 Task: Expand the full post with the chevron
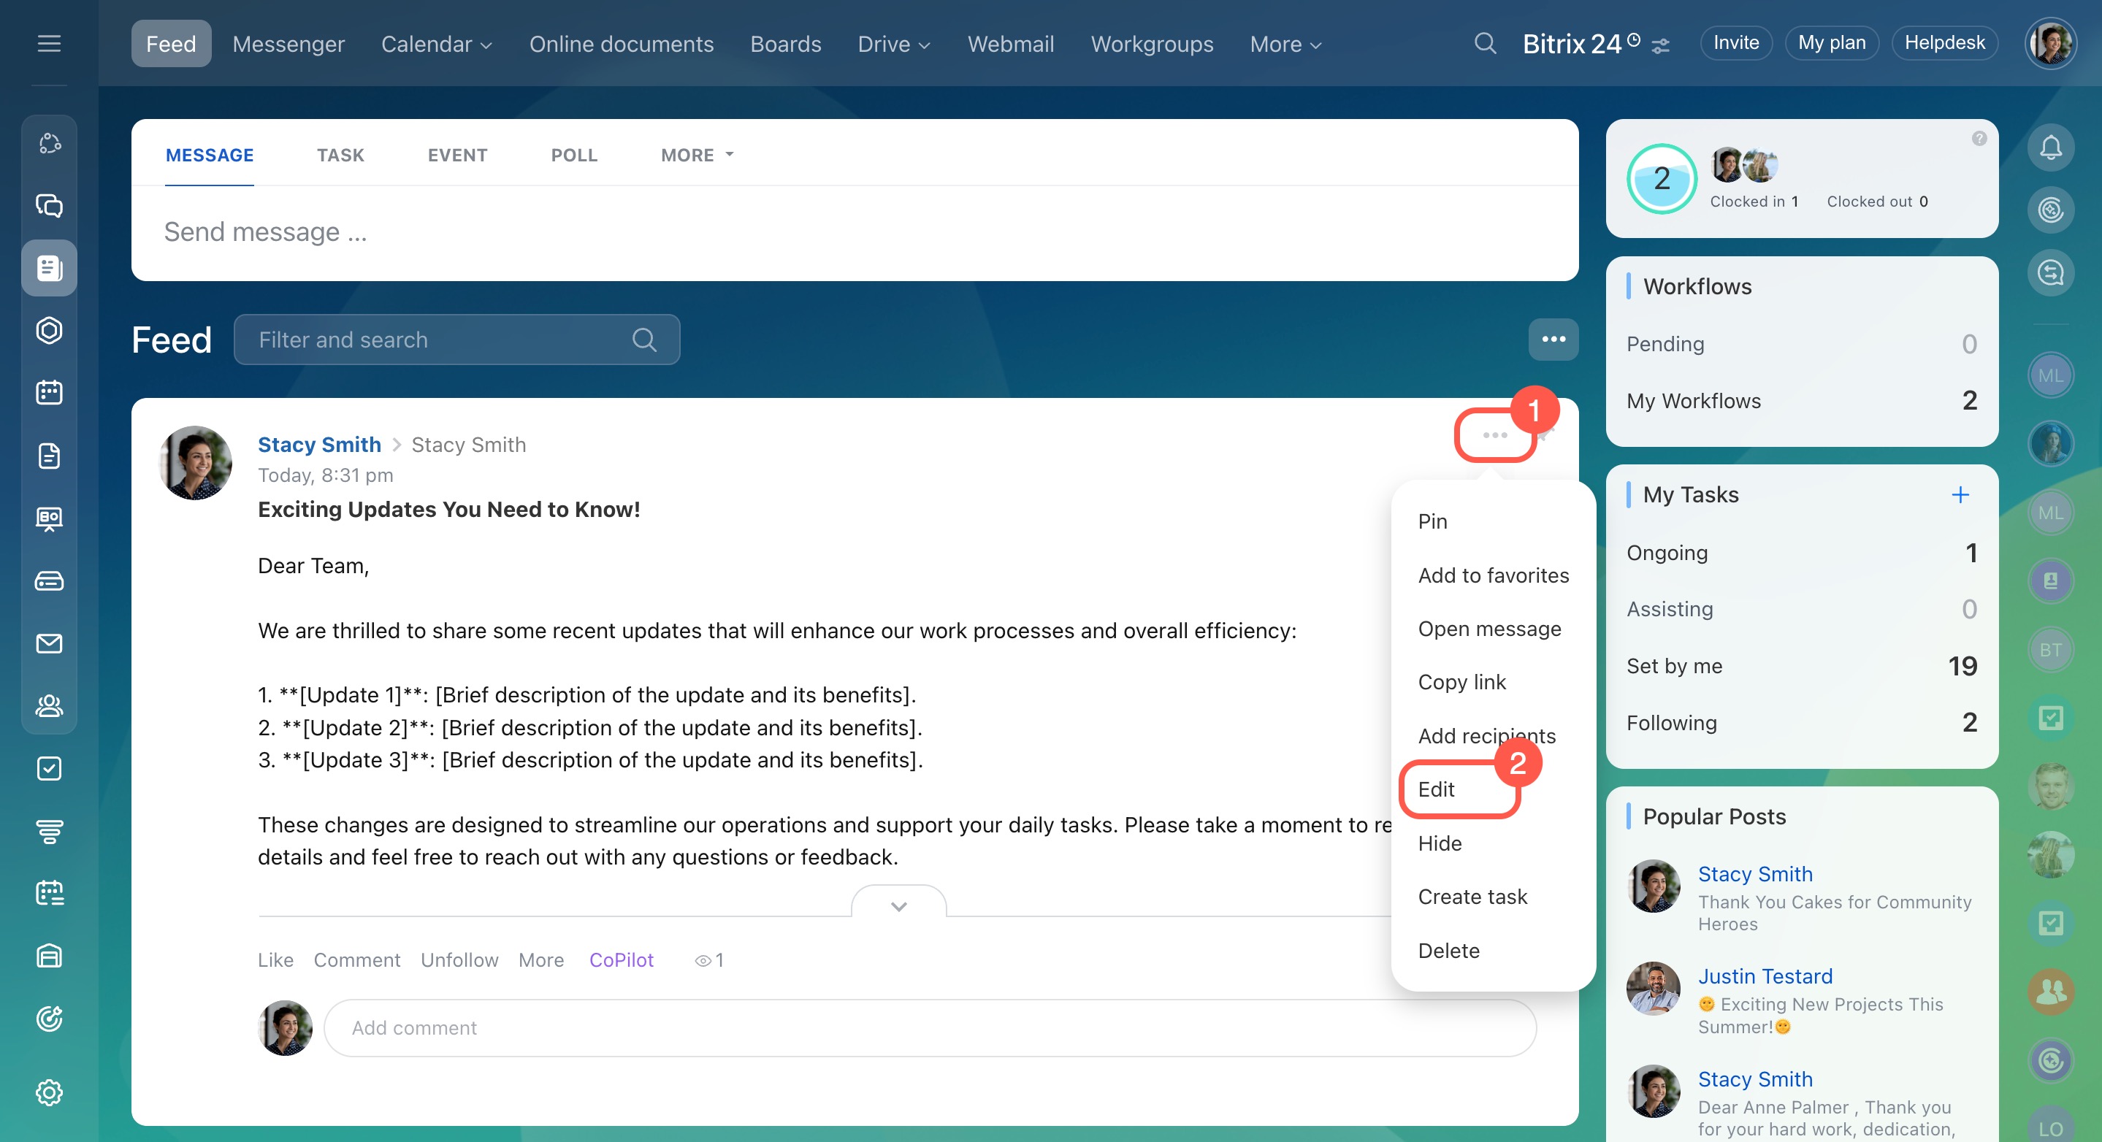[x=898, y=905]
